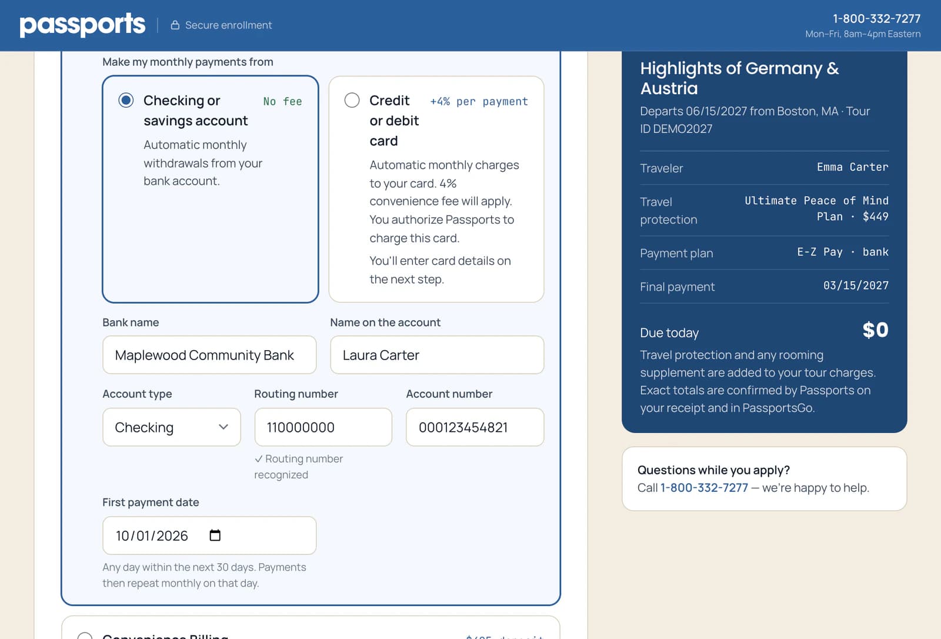Click the '+4% per payment' label
Viewport: 941px width, 639px height.
click(x=479, y=101)
